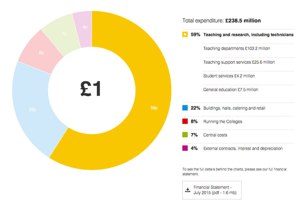Viewport: 304px width, 209px height.
Task: Select Teaching support services £25.6 million item
Action: [x=239, y=62]
